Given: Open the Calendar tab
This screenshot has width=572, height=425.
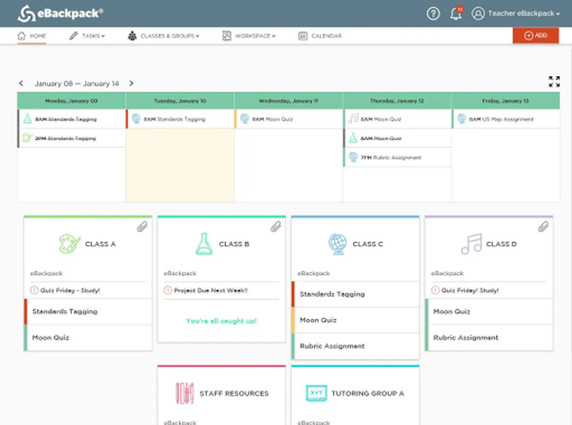Looking at the screenshot, I should pos(320,36).
